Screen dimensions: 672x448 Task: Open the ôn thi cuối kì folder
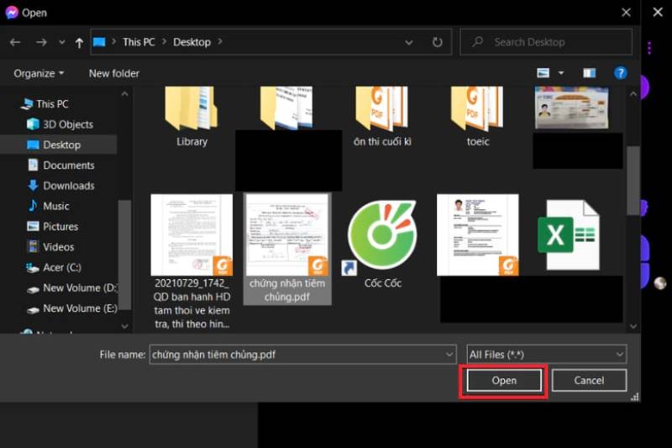[381, 113]
